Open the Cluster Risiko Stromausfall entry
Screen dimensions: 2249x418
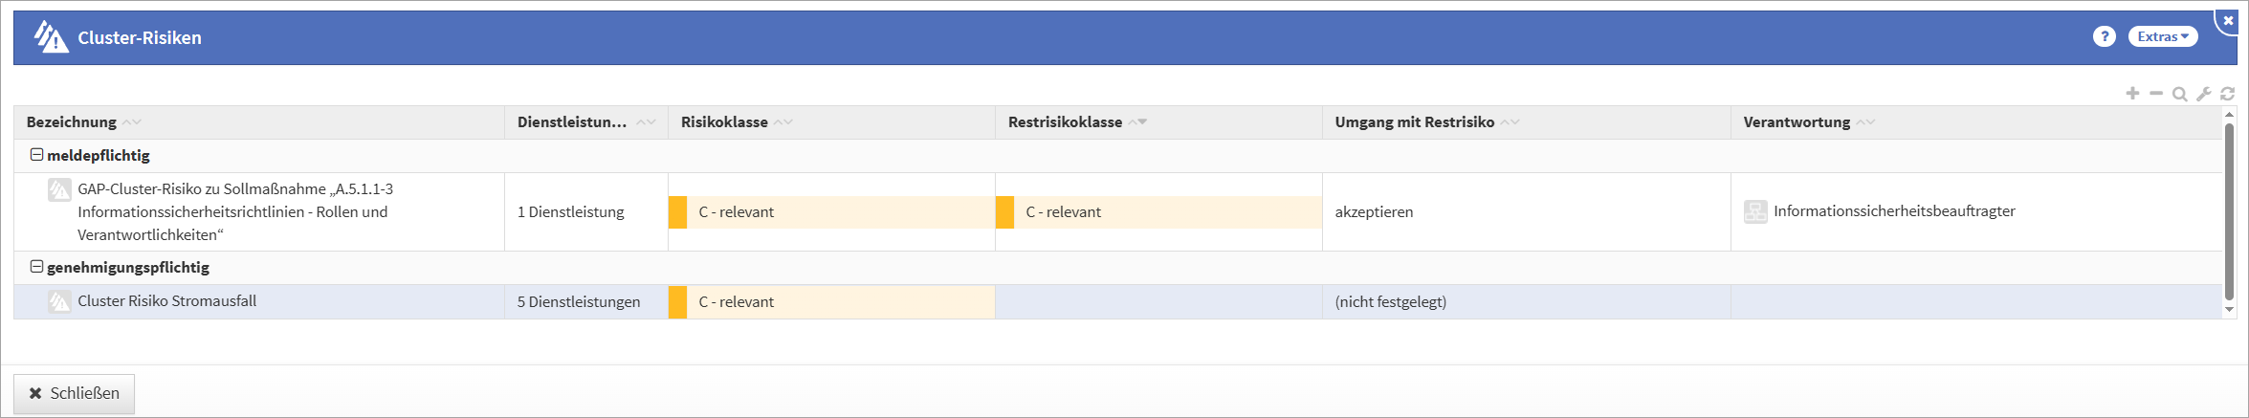pyautogui.click(x=167, y=301)
